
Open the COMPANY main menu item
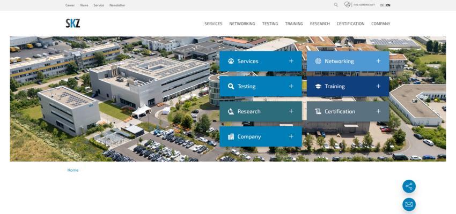[x=381, y=24]
